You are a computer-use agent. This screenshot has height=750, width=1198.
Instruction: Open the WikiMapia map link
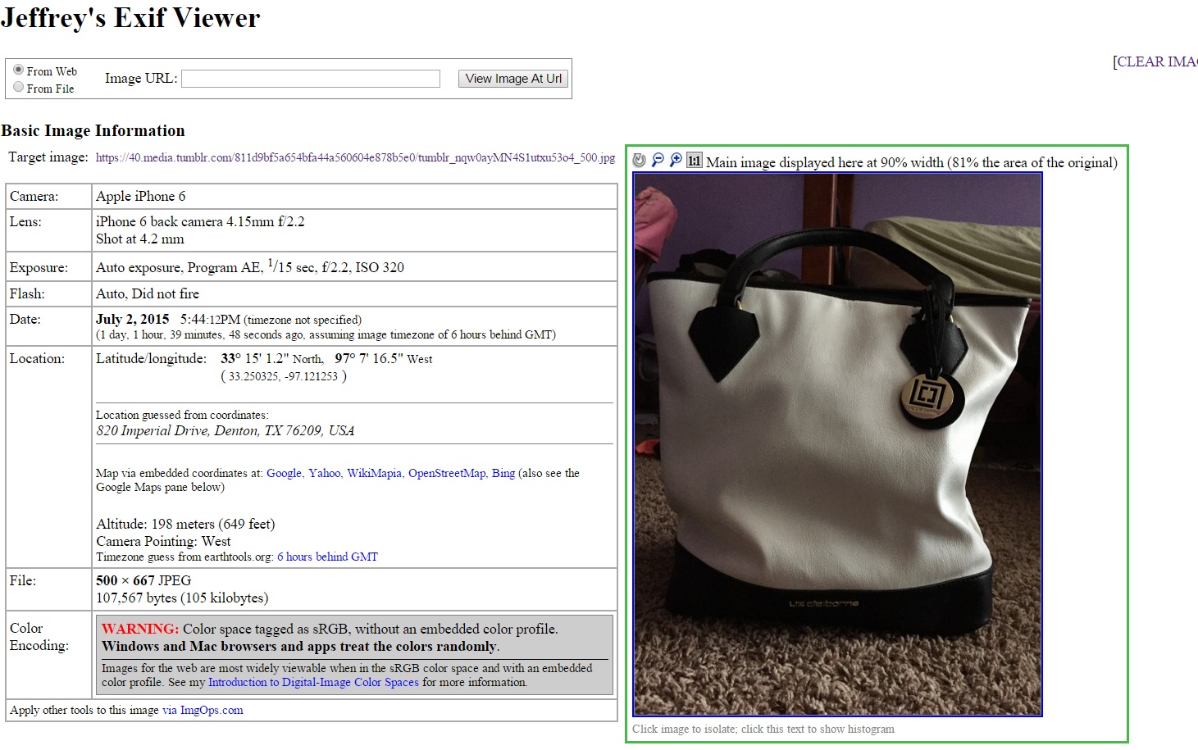click(x=374, y=473)
